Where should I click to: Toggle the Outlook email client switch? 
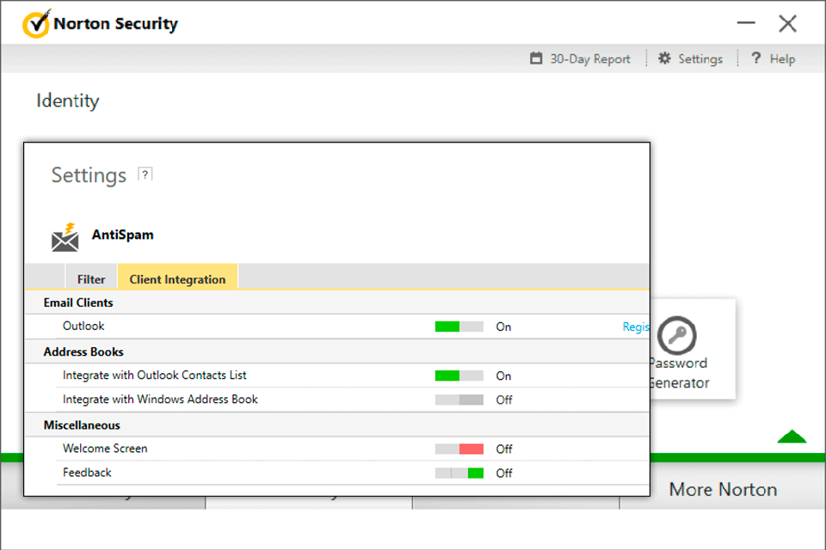459,327
